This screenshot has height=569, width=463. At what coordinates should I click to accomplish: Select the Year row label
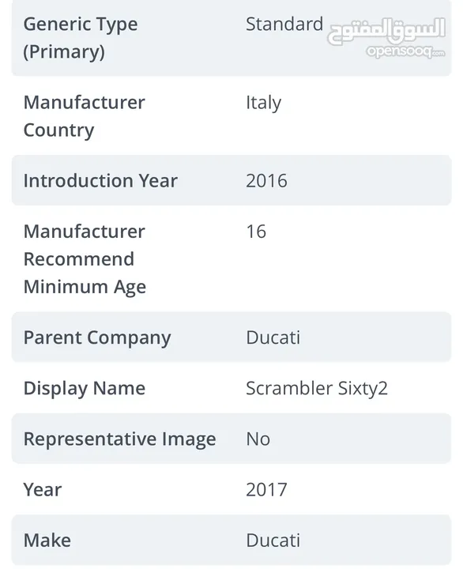click(43, 490)
